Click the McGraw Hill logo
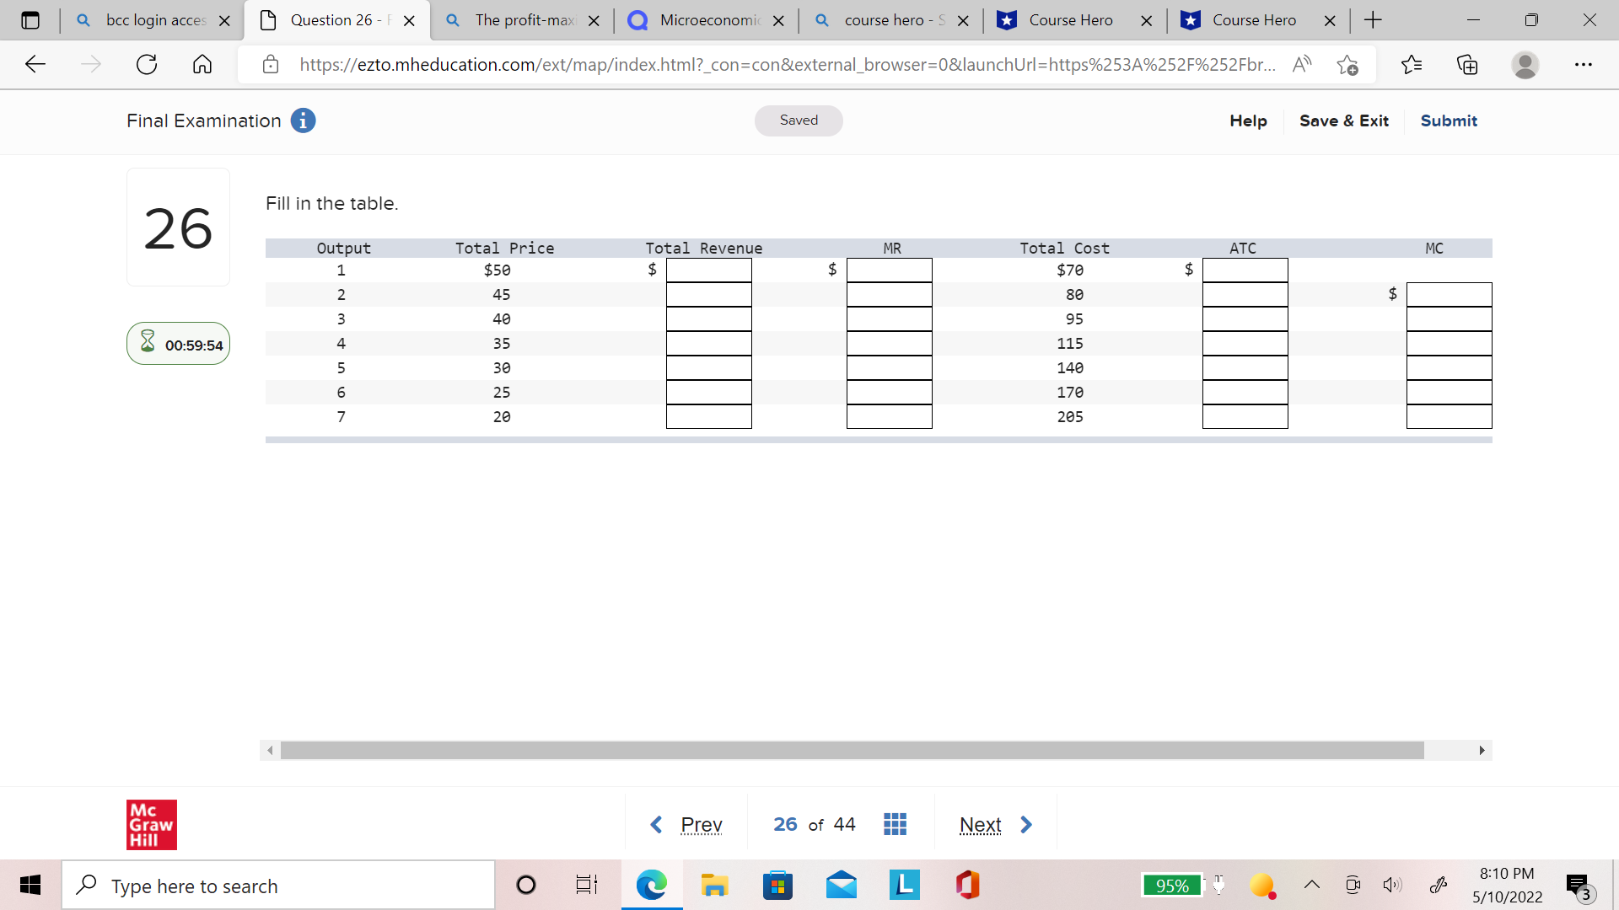The image size is (1619, 910). [152, 824]
